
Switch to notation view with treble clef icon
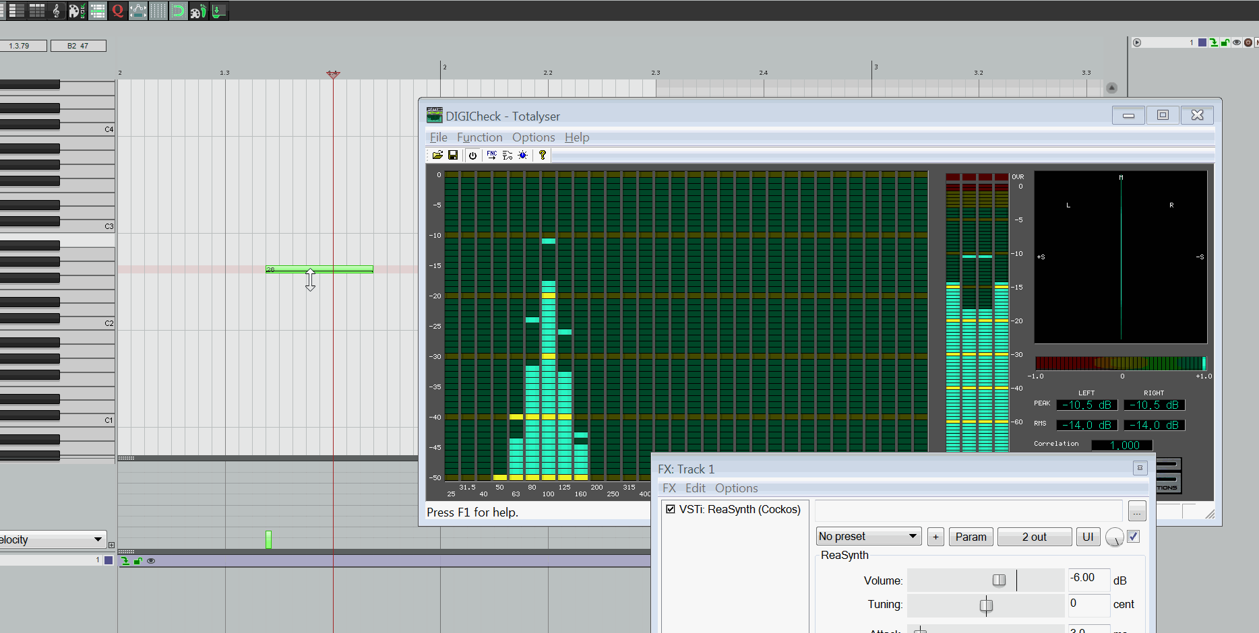click(57, 11)
